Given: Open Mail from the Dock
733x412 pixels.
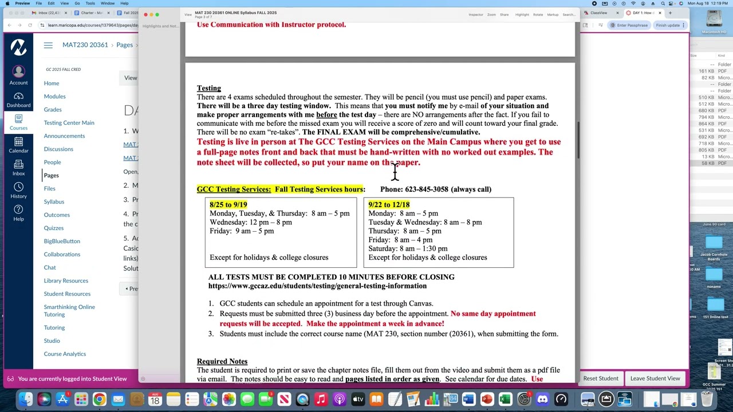Looking at the screenshot, I should coord(118,399).
